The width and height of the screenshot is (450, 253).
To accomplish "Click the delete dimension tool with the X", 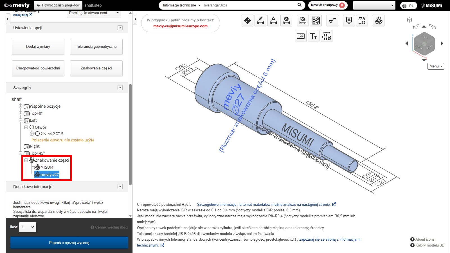I will pos(286,21).
